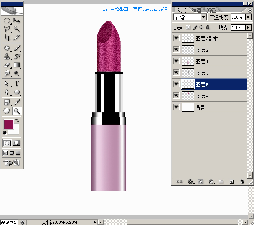Hide the 图层 2副本 layer
Screen dimensions: 254x225
tap(176, 38)
